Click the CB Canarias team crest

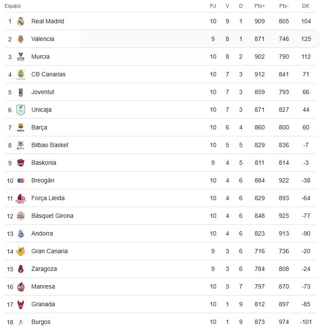tap(21, 75)
